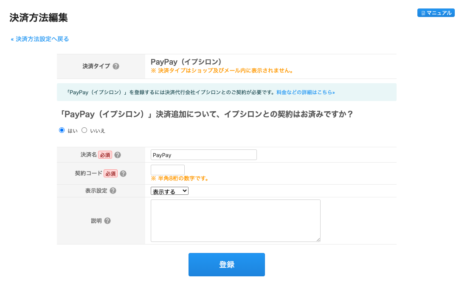Screen dimensions: 459x295
Task: Open 料金などの詳細はこちら link
Action: click(306, 92)
